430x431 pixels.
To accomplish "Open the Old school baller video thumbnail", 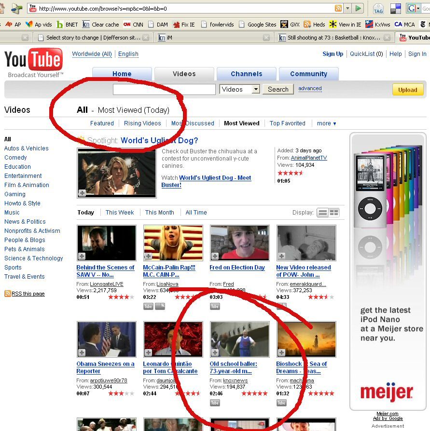I will [x=240, y=339].
